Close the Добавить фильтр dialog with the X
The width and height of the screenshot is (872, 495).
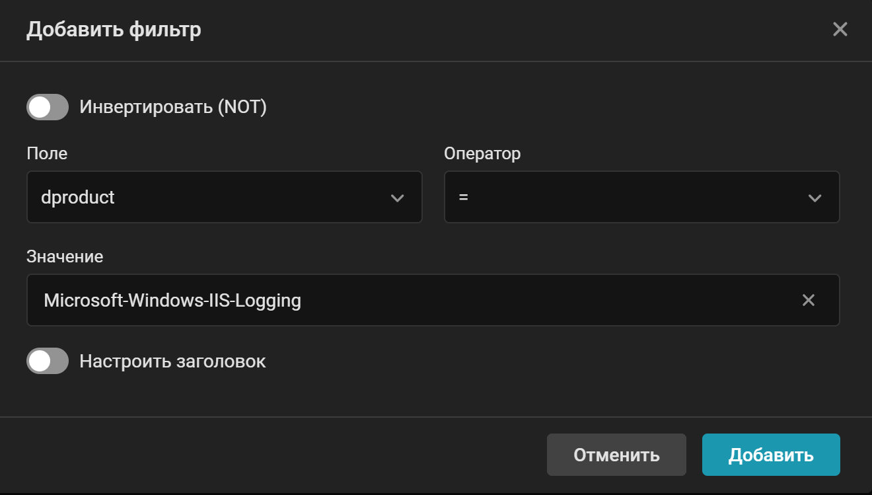click(x=840, y=29)
